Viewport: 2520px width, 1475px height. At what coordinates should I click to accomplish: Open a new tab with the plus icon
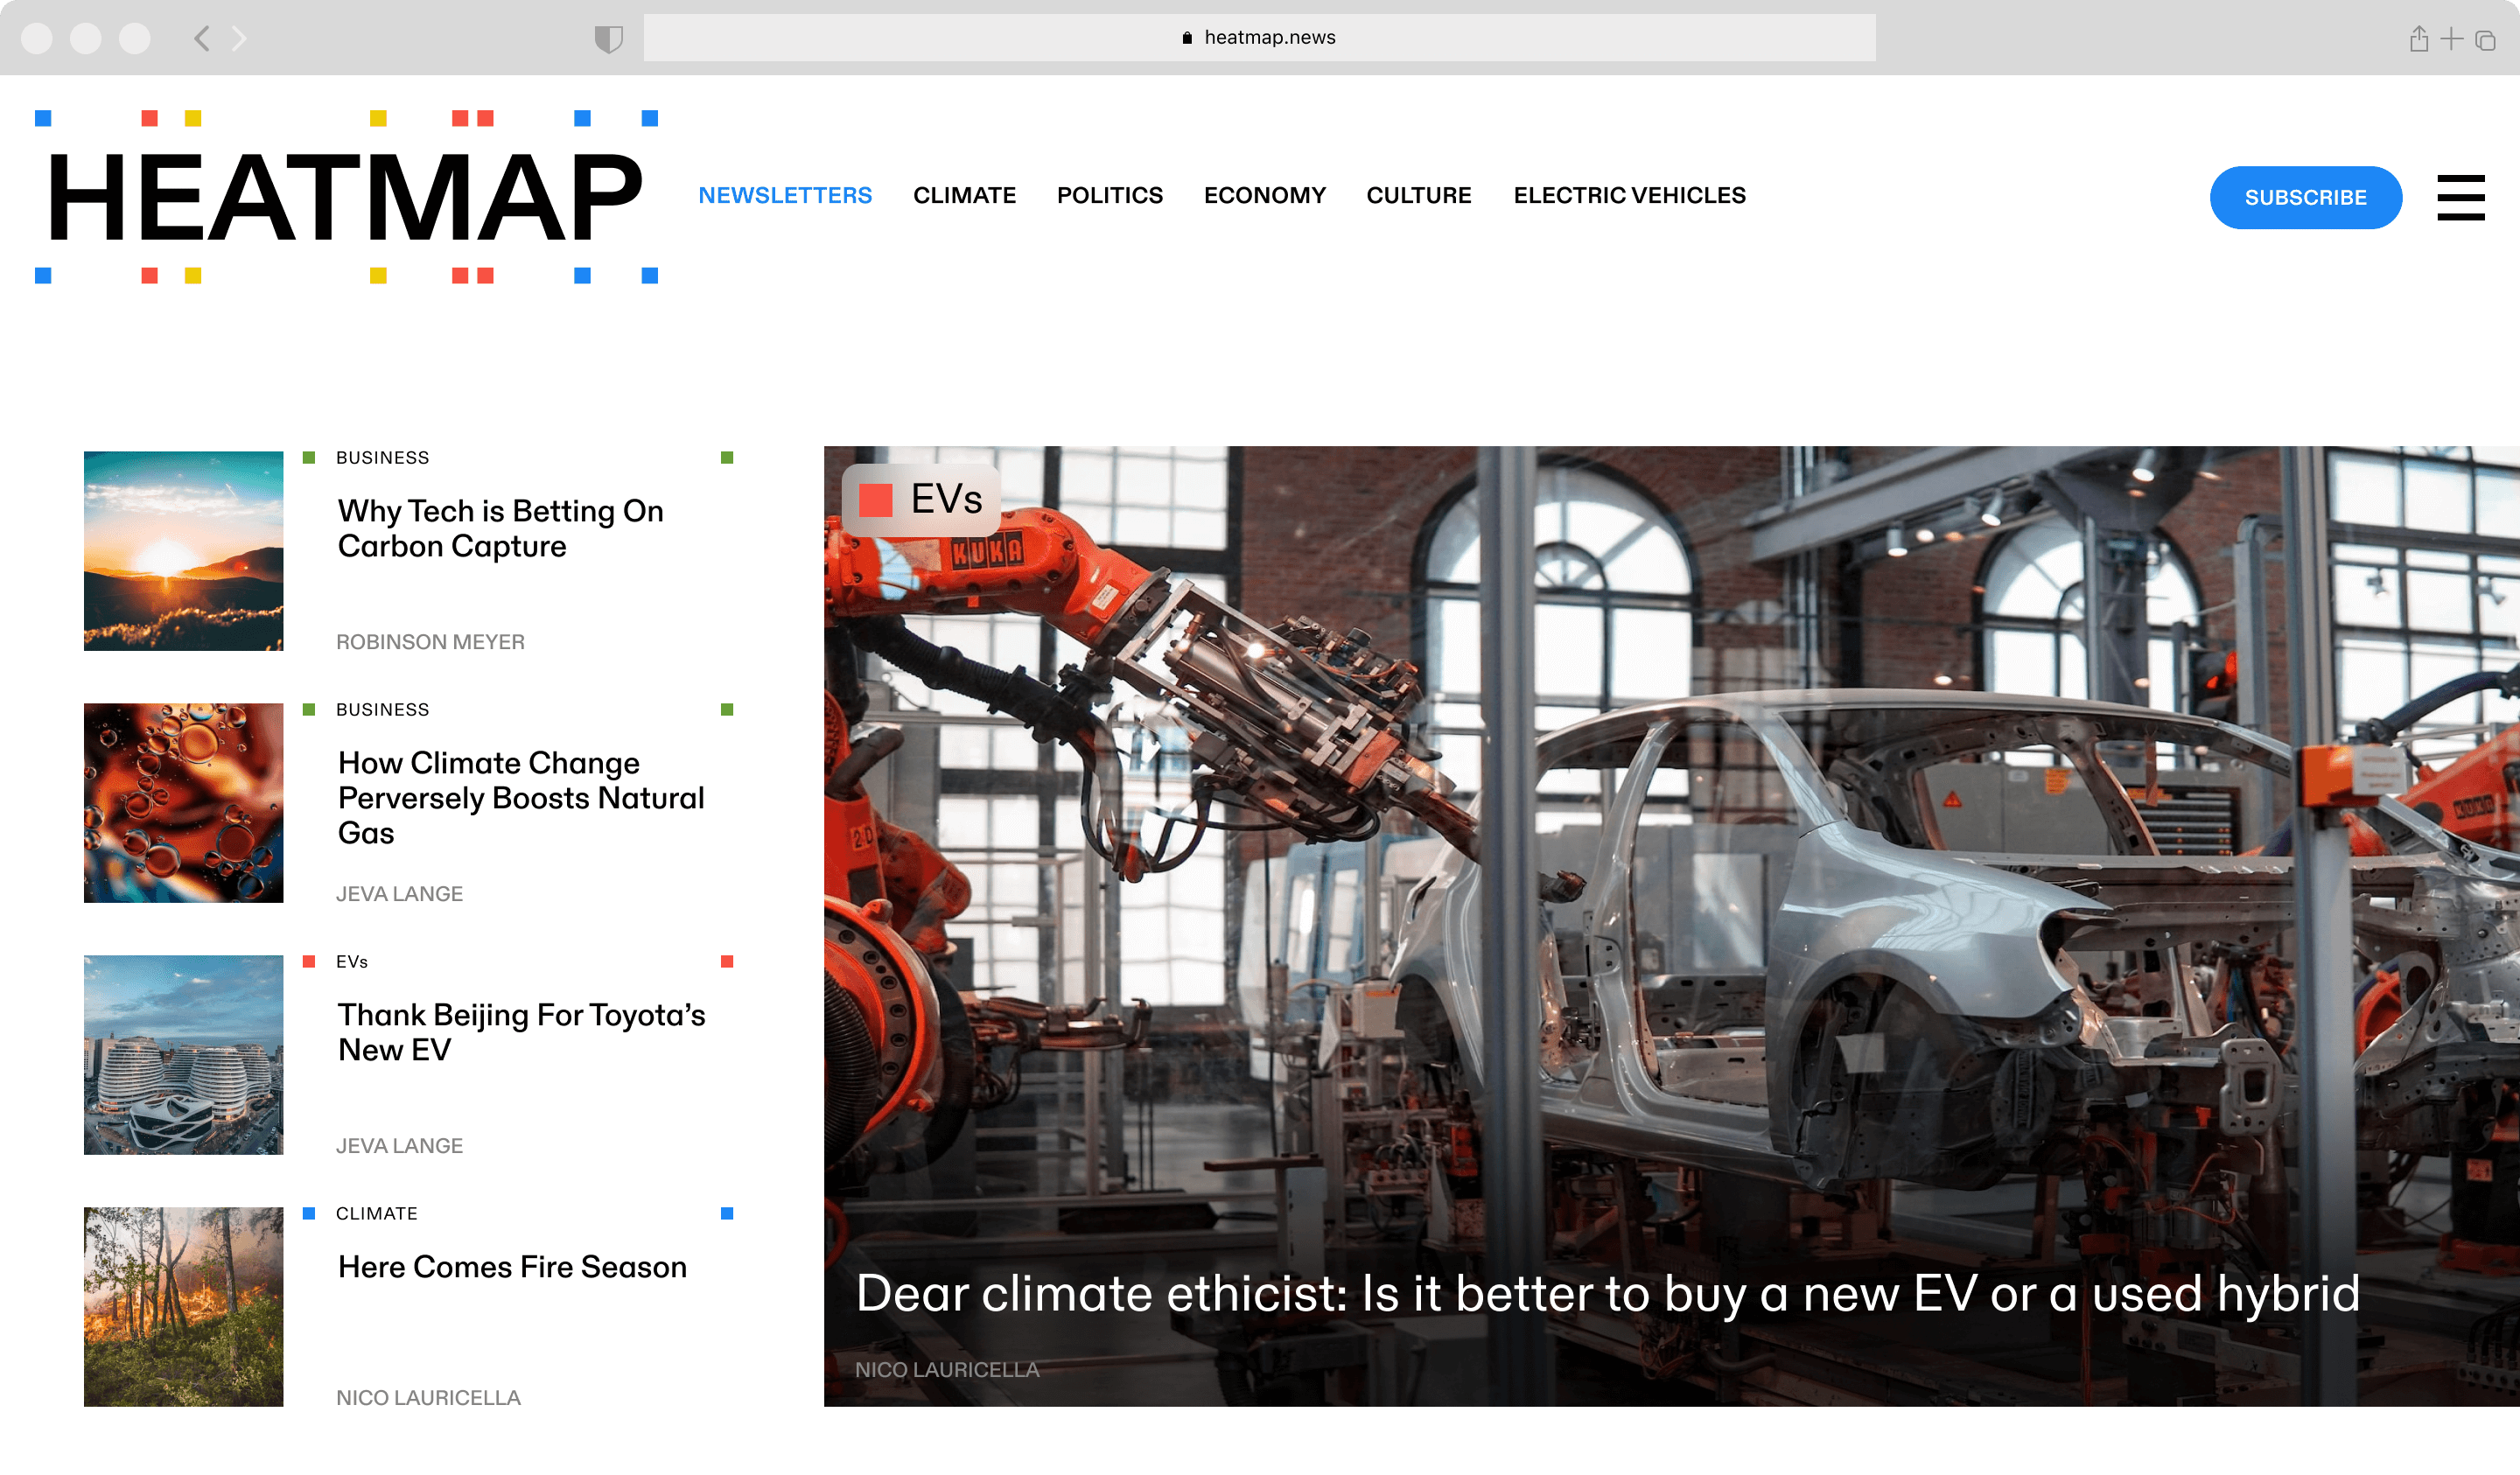click(2451, 39)
